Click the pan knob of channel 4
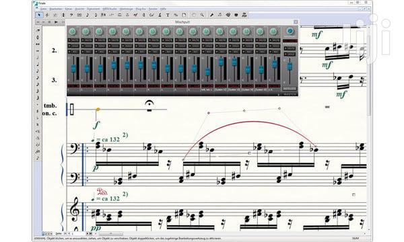The image size is (404, 242). point(112,32)
